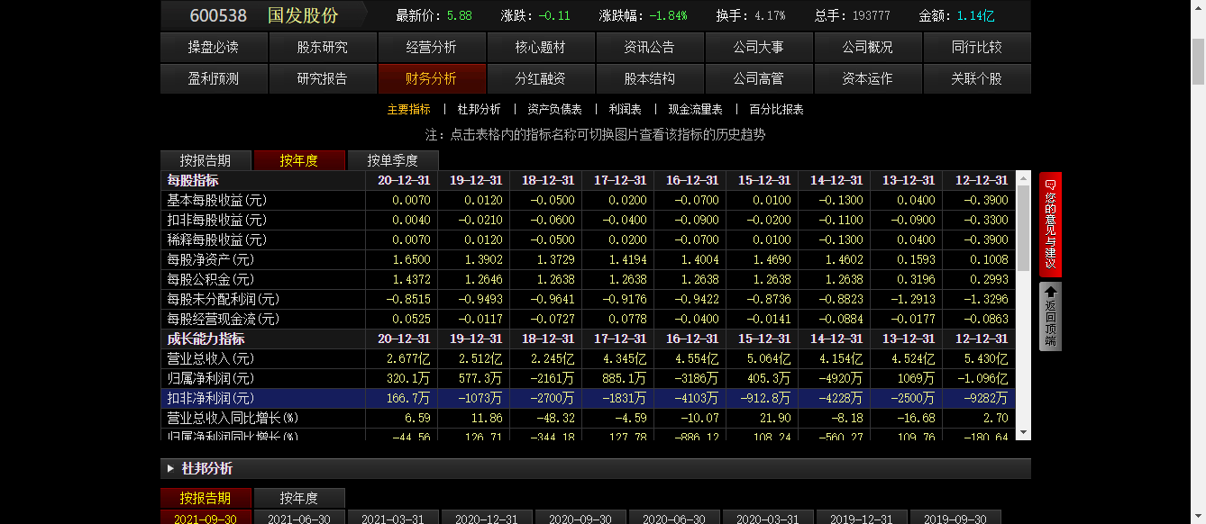Click the 每股净资产(元) indicator name
This screenshot has height=524, width=1206.
point(211,260)
